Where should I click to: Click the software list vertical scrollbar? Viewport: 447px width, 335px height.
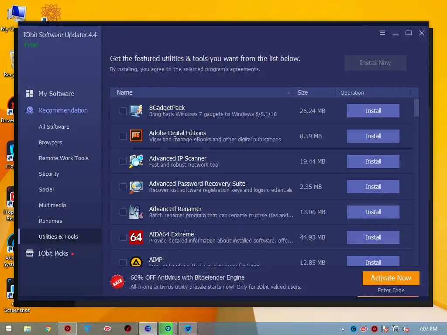pyautogui.click(x=416, y=108)
